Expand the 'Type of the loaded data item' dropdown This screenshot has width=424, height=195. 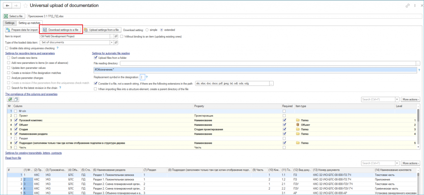tap(112, 42)
